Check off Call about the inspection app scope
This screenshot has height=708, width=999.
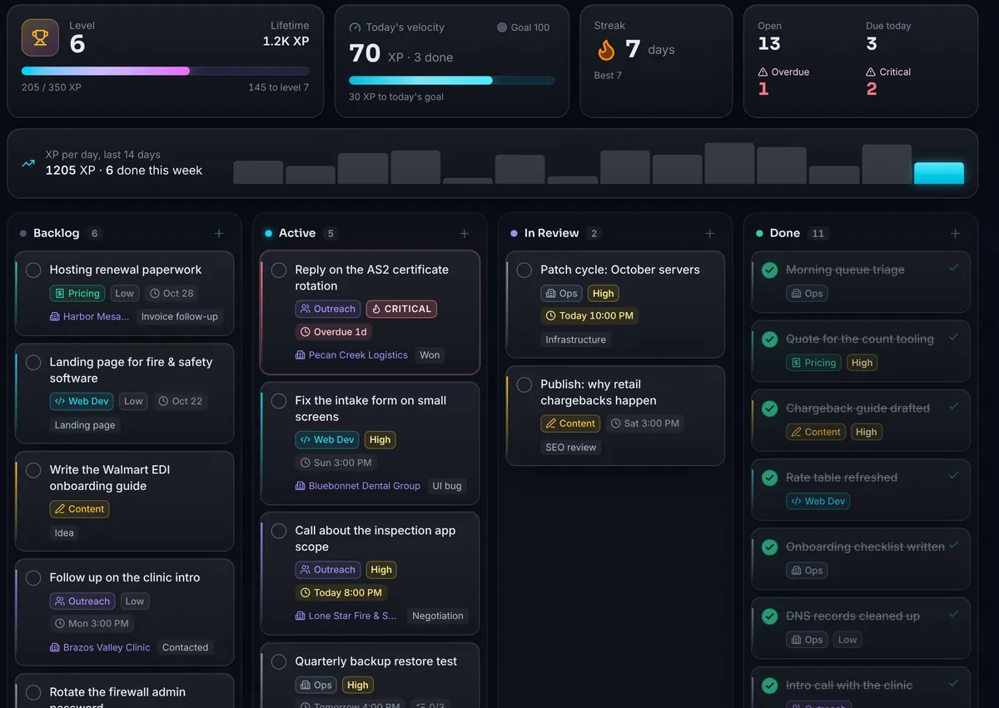pos(279,531)
